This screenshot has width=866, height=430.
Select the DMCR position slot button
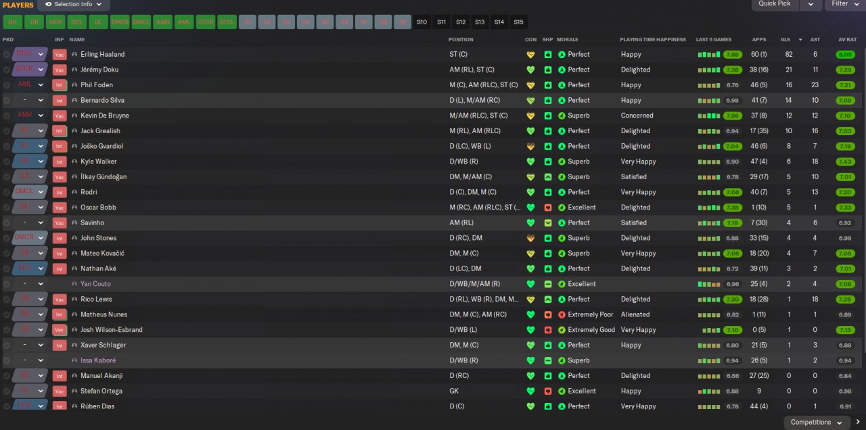click(120, 22)
